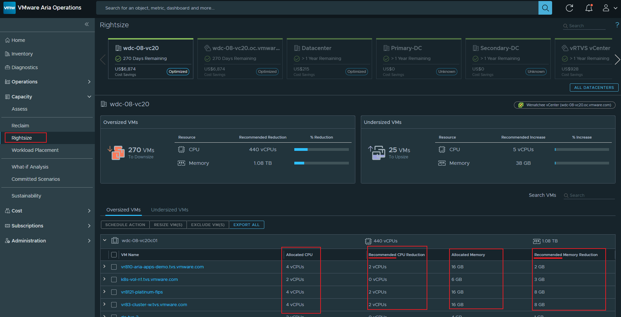Click the cluster icon beside wdc-08-vc20c01
The height and width of the screenshot is (317, 621).
[x=115, y=240]
